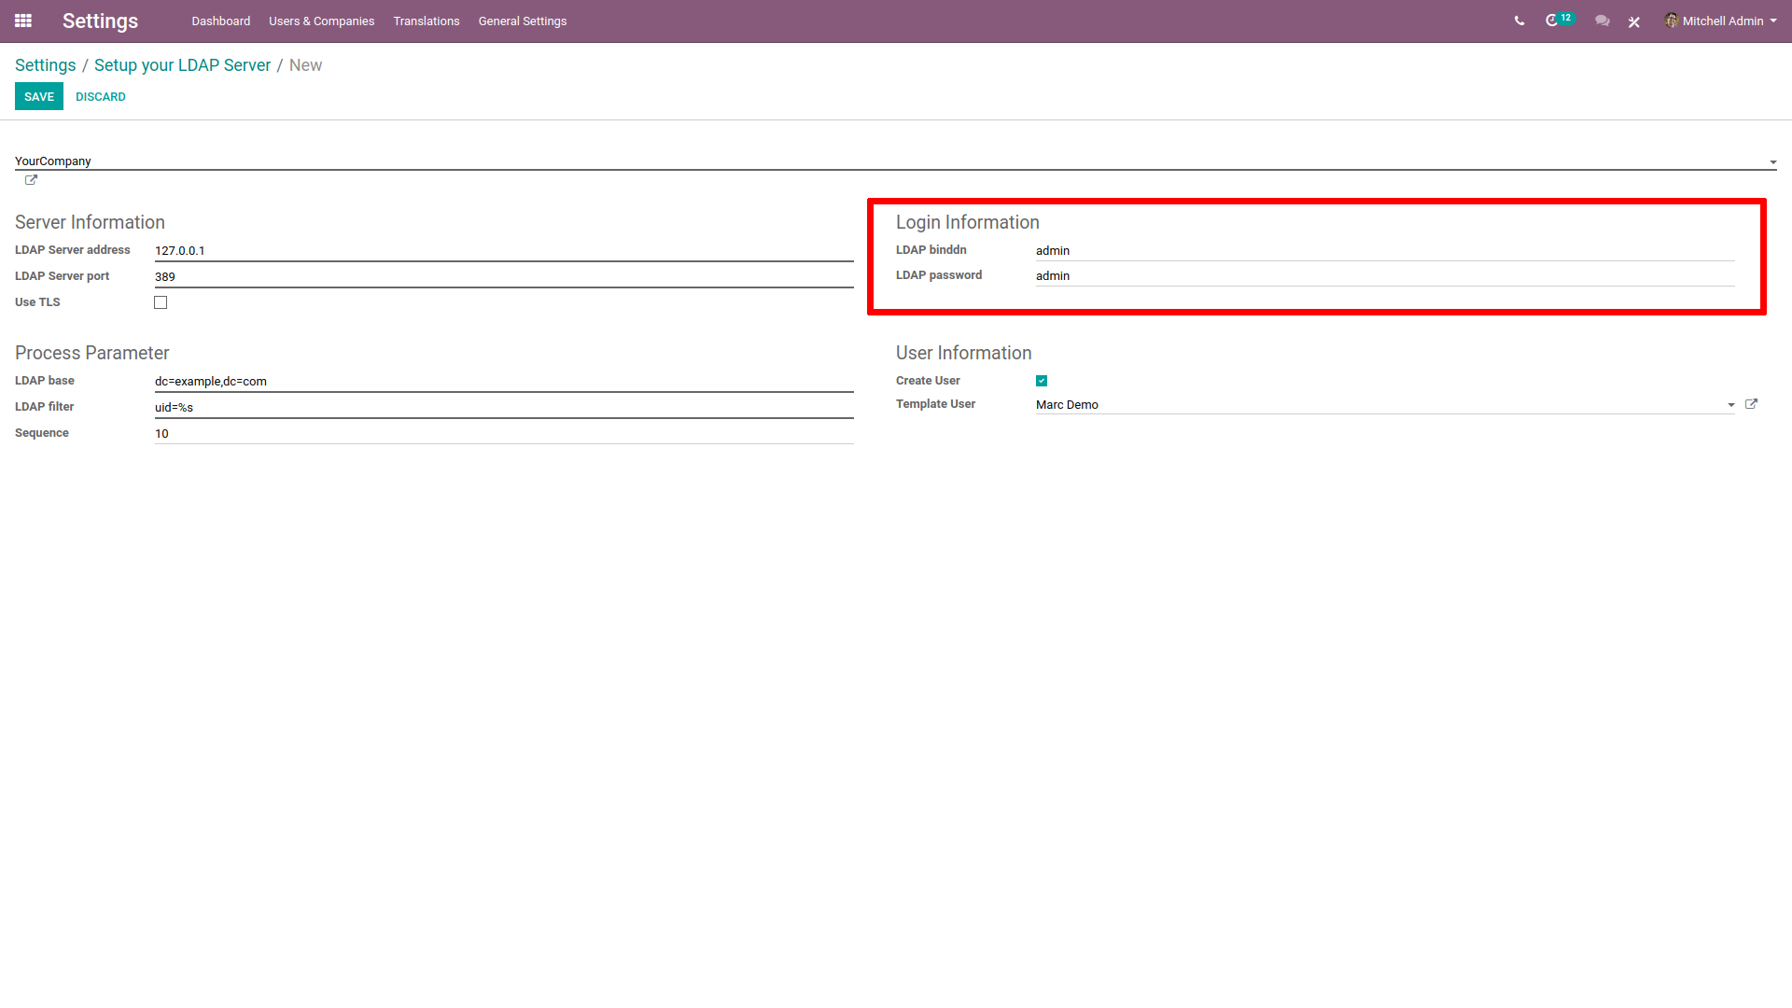Click the phone icon in top bar

pyautogui.click(x=1518, y=21)
